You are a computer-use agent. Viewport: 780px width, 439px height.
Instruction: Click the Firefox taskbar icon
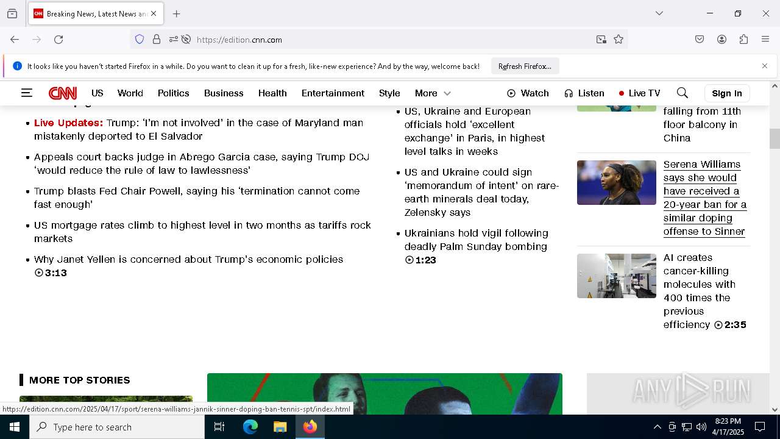click(310, 427)
